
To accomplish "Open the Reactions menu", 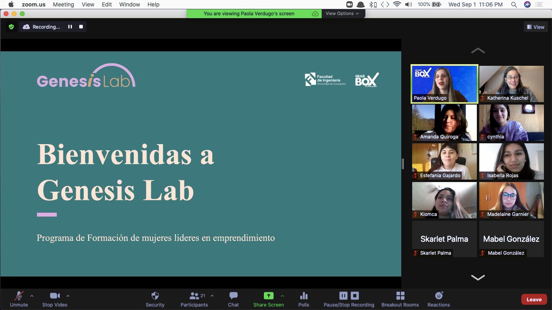I will point(439,300).
